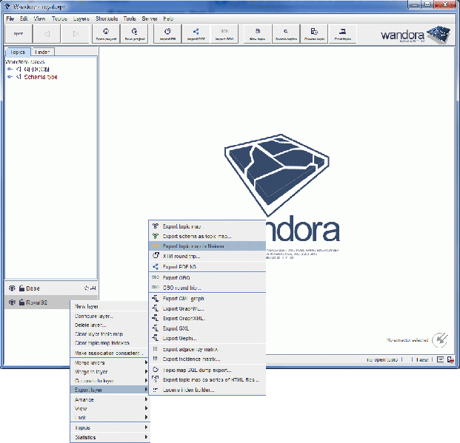This screenshot has width=460, height=443.
Task: Expand the Schema type tree node
Action: coord(10,76)
